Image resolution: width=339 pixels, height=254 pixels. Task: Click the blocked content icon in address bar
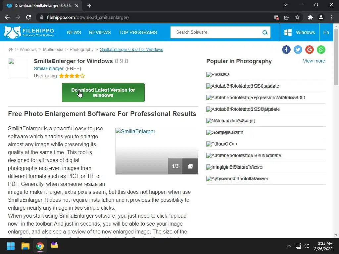coord(276,17)
